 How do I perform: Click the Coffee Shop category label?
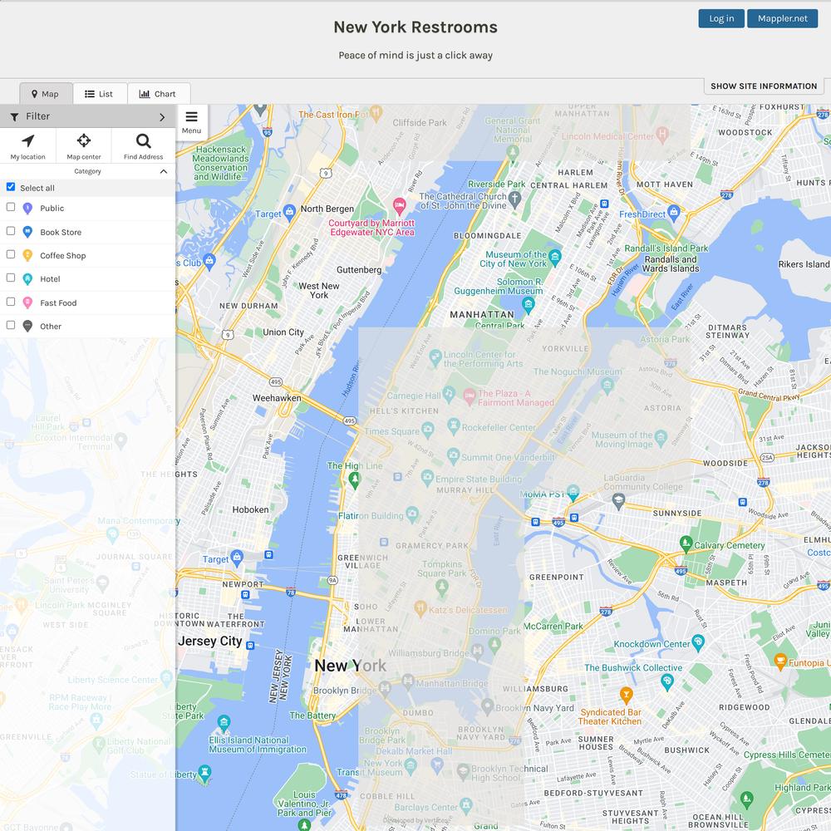pos(63,255)
